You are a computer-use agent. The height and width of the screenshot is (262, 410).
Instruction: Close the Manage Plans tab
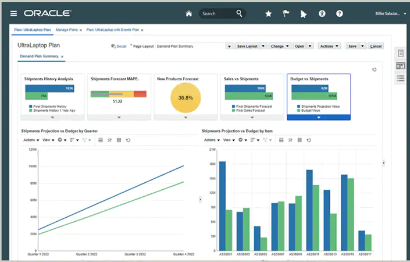point(80,30)
